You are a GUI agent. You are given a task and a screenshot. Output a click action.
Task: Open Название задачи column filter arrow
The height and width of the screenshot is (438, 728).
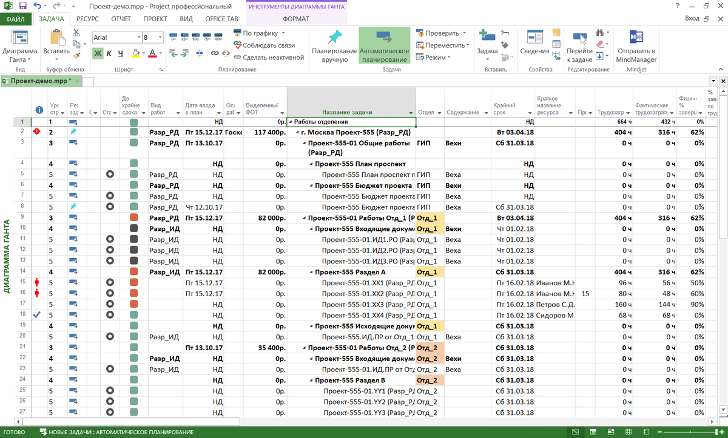point(411,113)
